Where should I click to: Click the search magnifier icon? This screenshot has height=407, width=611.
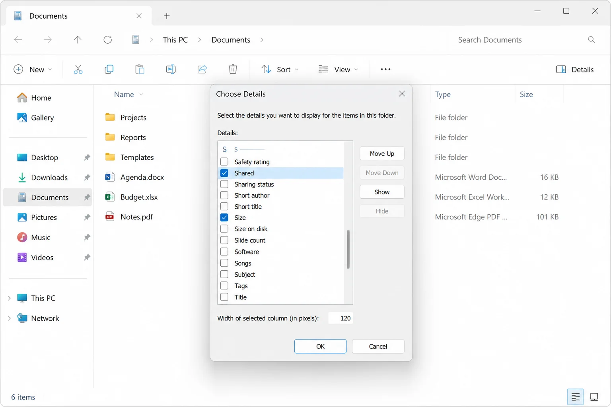click(592, 40)
